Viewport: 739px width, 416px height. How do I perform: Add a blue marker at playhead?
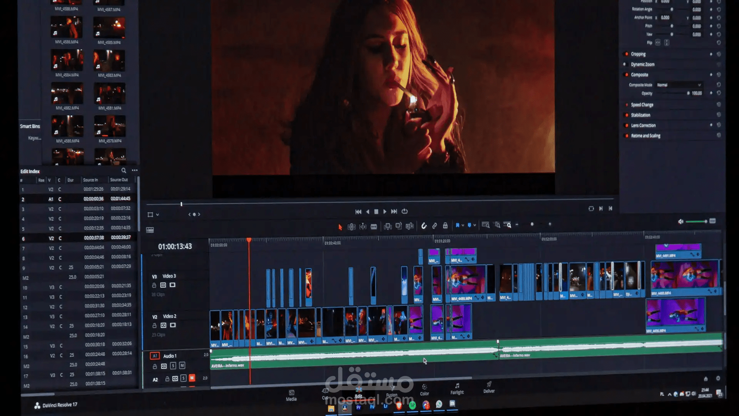[470, 225]
